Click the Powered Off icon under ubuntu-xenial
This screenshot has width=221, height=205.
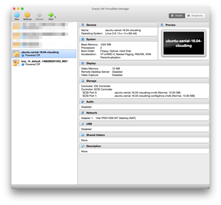[x=23, y=55]
